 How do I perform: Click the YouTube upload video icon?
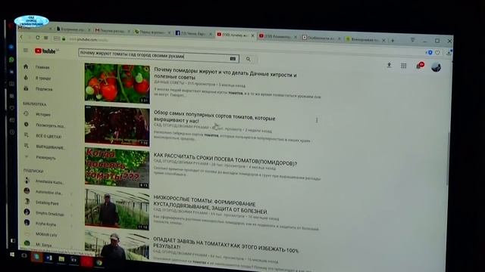(389, 65)
